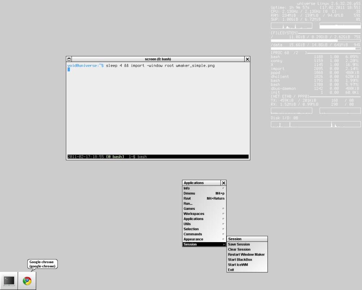Expand the Info submenu
This screenshot has height=290, width=362.
pos(204,188)
